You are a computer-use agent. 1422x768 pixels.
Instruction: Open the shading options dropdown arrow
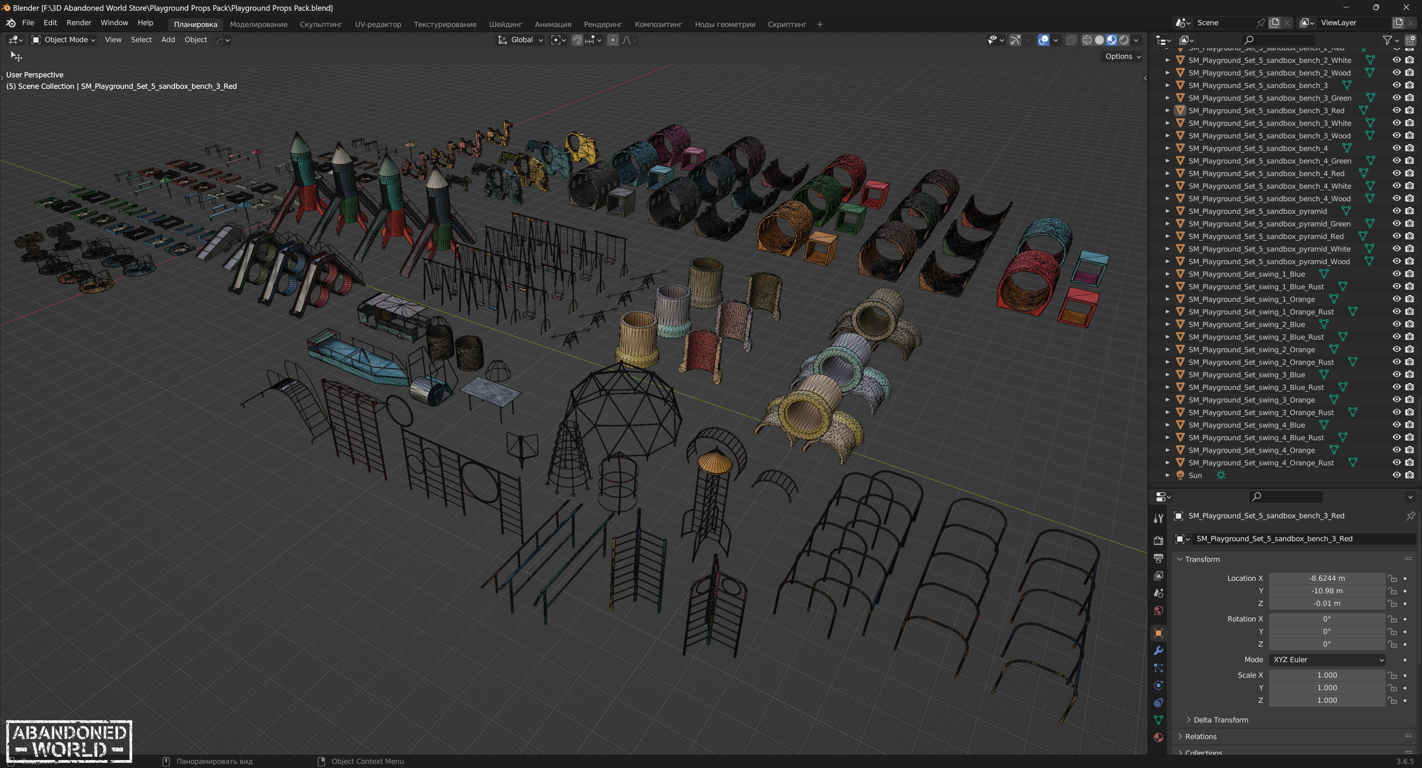(1136, 40)
